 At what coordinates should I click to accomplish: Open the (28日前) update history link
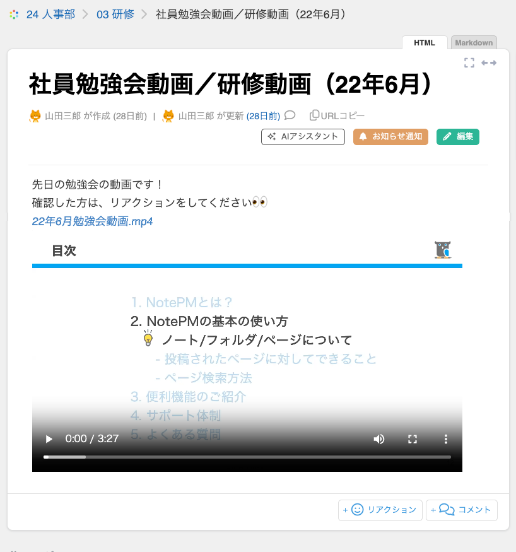263,116
